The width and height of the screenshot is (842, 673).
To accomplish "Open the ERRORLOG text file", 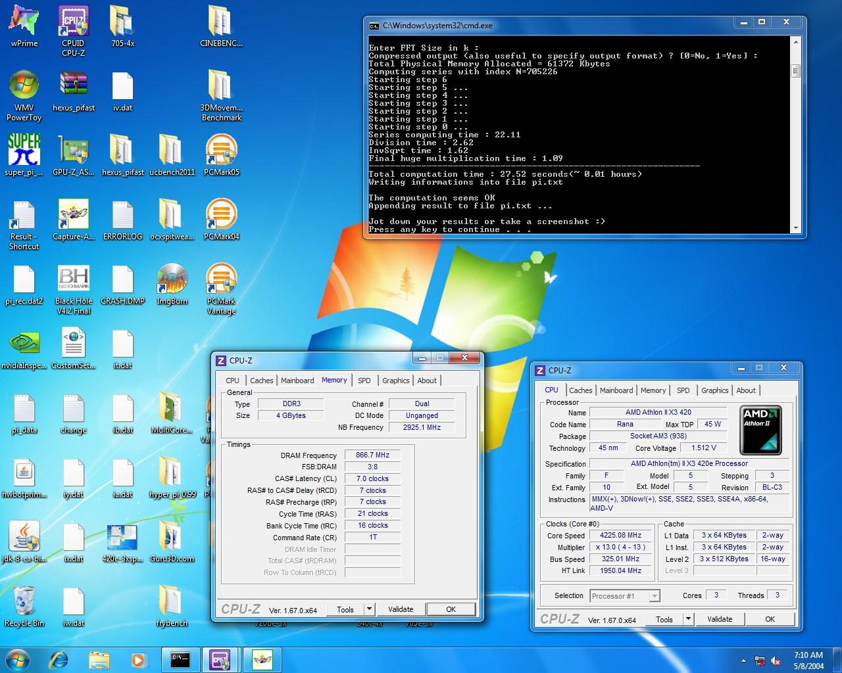I will [122, 220].
